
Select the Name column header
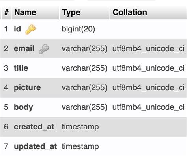point(25,12)
